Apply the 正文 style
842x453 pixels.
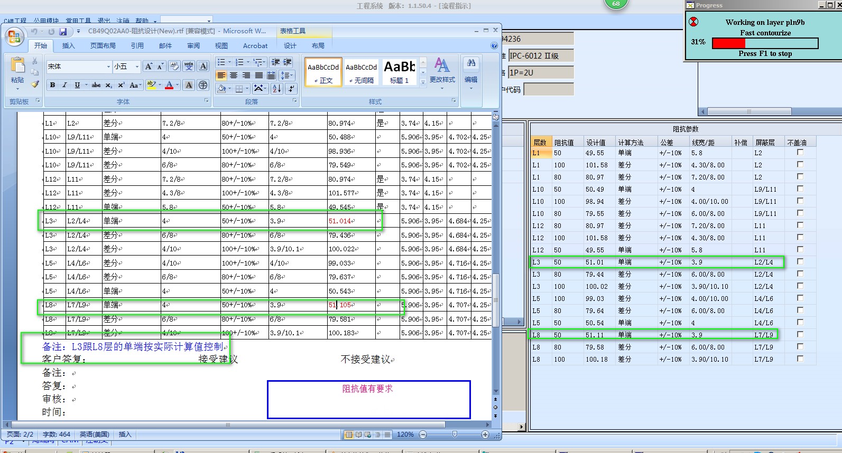click(x=323, y=72)
